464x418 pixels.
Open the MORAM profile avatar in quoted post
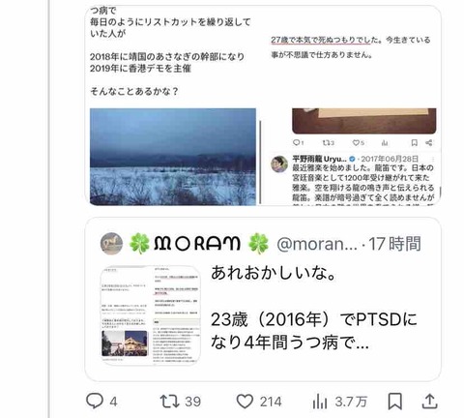[111, 244]
